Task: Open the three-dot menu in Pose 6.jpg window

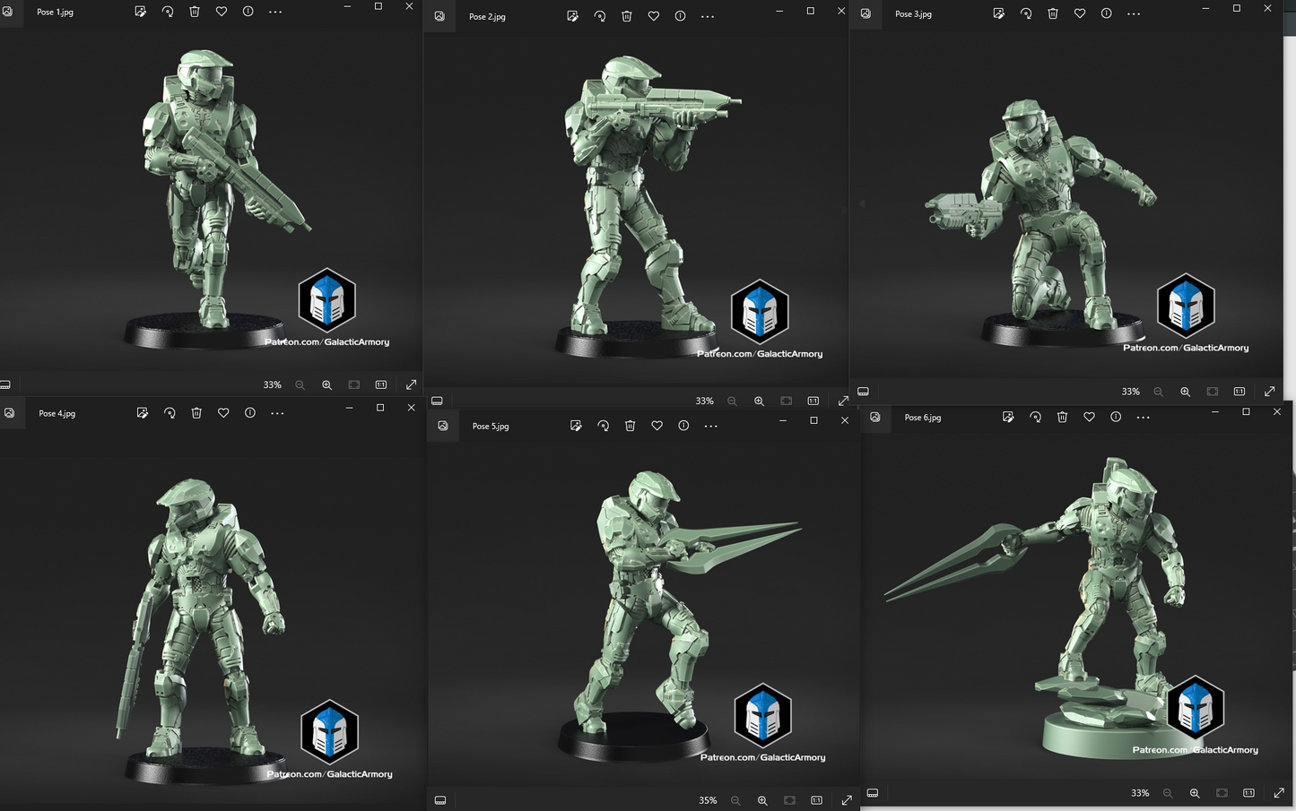Action: [x=1143, y=417]
